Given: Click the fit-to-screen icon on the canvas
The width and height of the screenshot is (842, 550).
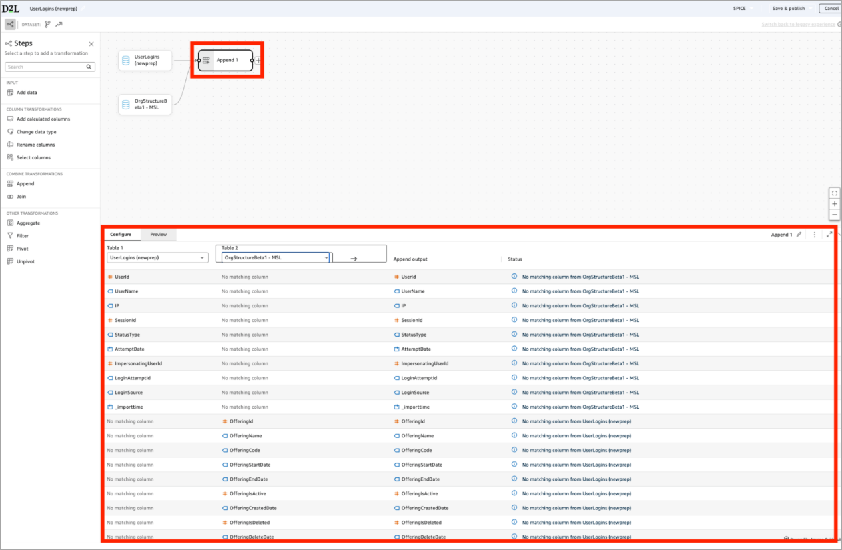Looking at the screenshot, I should (835, 193).
